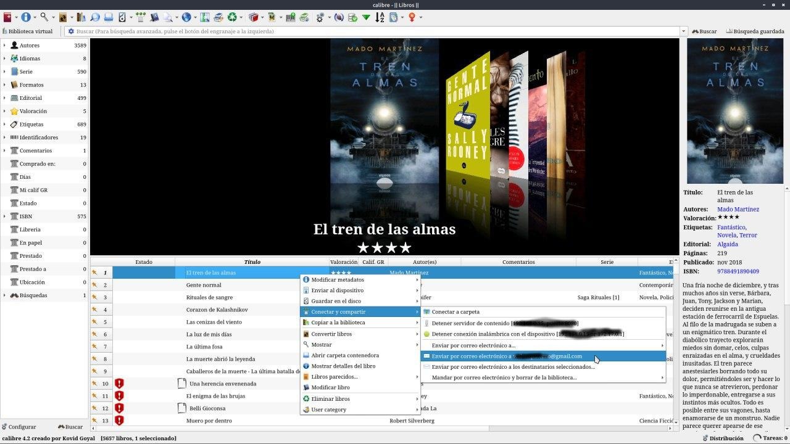Click the book list horizontal scrollbar

(x=383, y=429)
